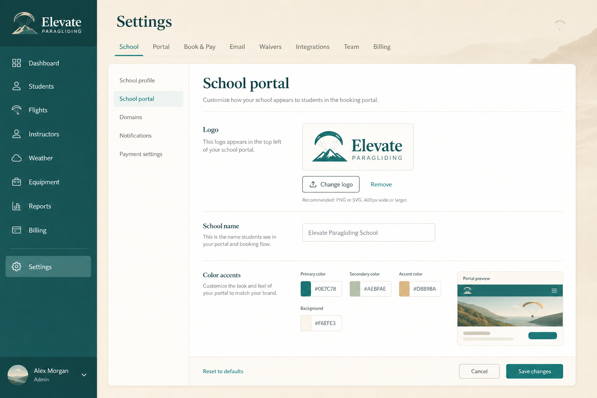Click the School name input field

pos(368,232)
